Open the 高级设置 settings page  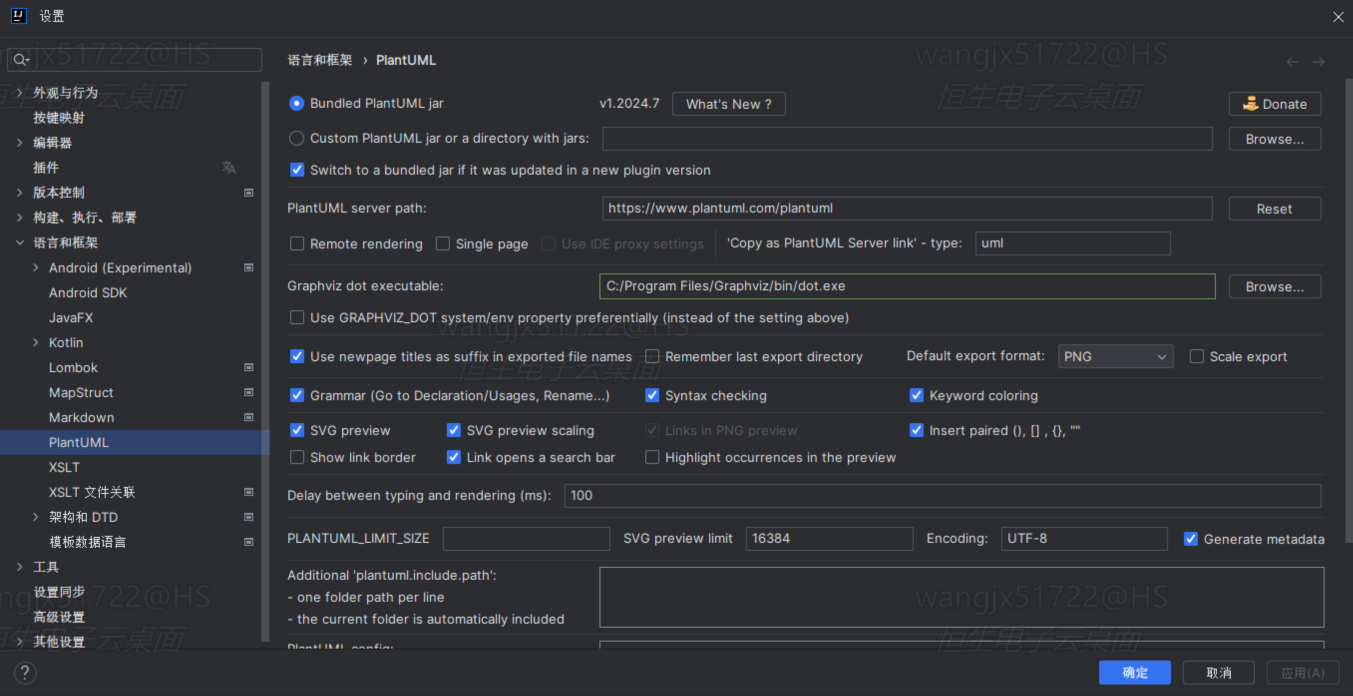pos(59,617)
